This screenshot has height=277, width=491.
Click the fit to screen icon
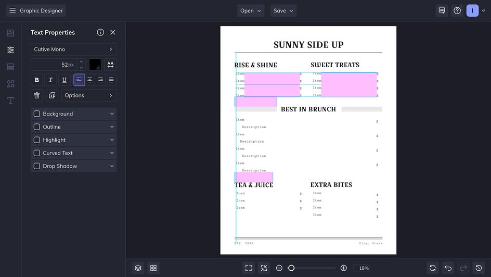(x=249, y=268)
